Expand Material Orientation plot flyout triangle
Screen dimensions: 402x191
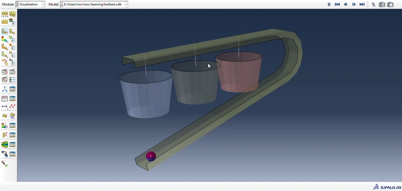click(8, 57)
